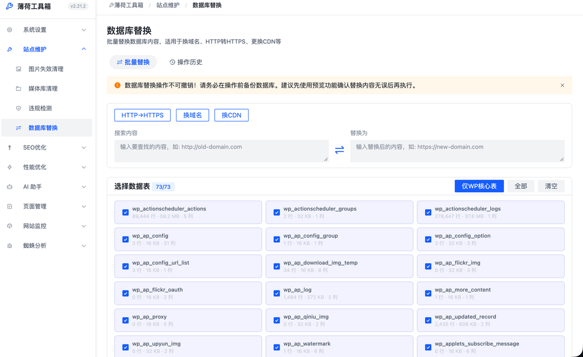Click 清空 to clear table selection
This screenshot has height=357, width=583.
(551, 186)
